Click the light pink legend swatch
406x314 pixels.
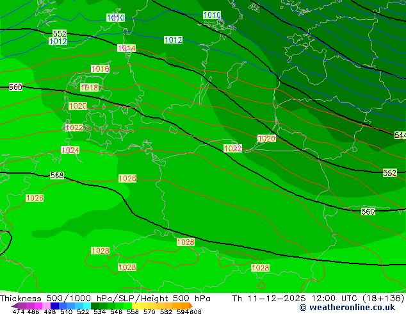point(46,306)
